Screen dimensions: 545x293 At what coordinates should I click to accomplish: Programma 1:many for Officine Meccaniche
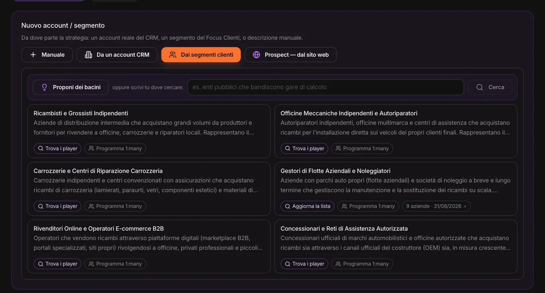click(362, 148)
